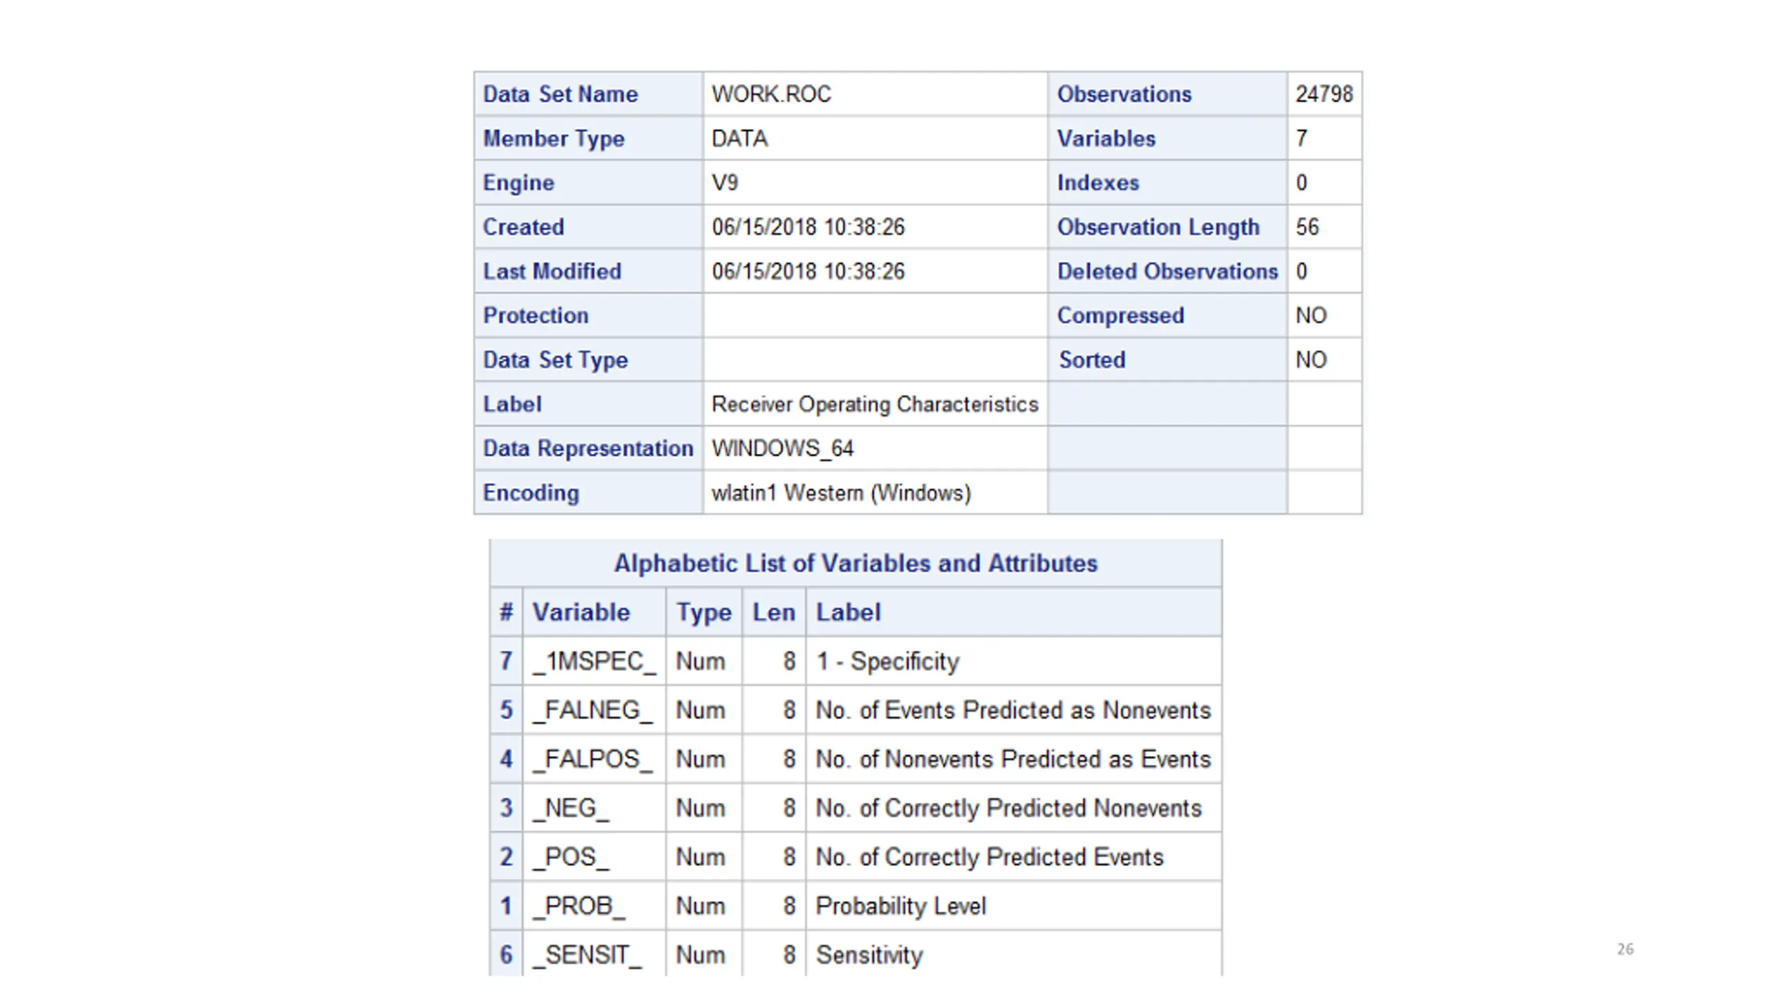Click 'No. of Correctly Predicted Events'
The image size is (1769, 995).
990,857
